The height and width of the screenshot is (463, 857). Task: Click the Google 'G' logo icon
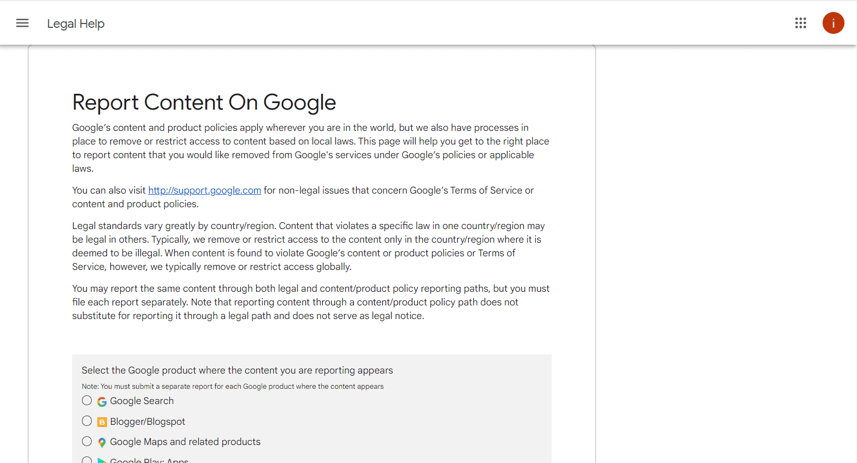click(x=102, y=402)
